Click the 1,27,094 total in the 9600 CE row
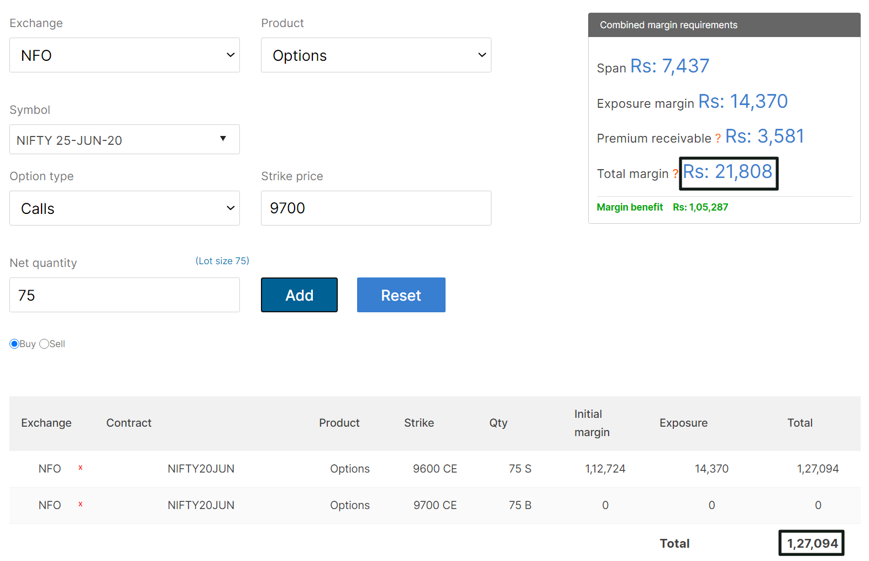This screenshot has height=561, width=869. coord(818,469)
